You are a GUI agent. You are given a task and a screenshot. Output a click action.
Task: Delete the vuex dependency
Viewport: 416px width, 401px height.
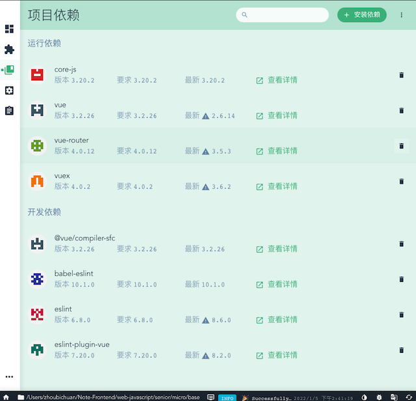click(x=402, y=181)
